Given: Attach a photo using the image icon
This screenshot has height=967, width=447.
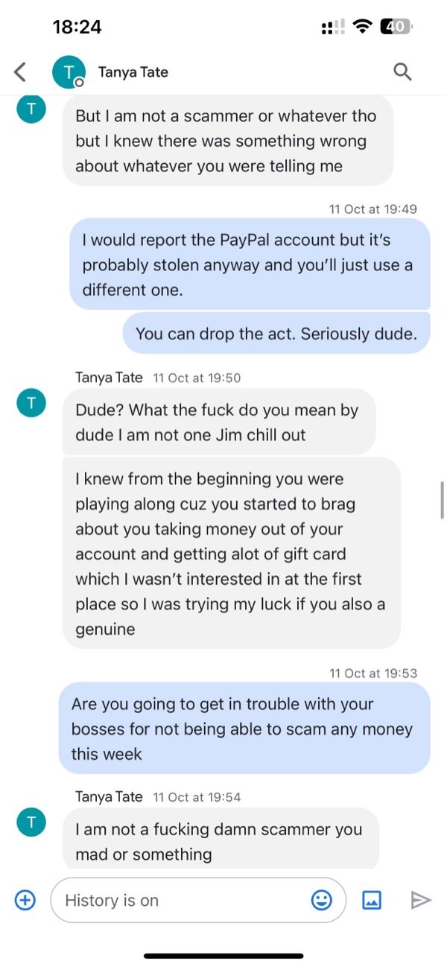Looking at the screenshot, I should [x=372, y=900].
